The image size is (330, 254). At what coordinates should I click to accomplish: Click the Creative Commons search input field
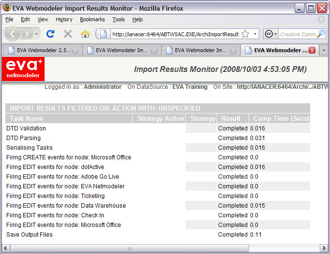[x=297, y=34]
